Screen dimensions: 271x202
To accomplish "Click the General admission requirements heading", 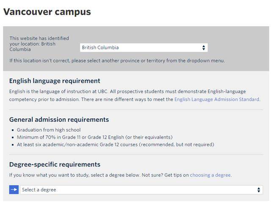I will tap(59, 120).
